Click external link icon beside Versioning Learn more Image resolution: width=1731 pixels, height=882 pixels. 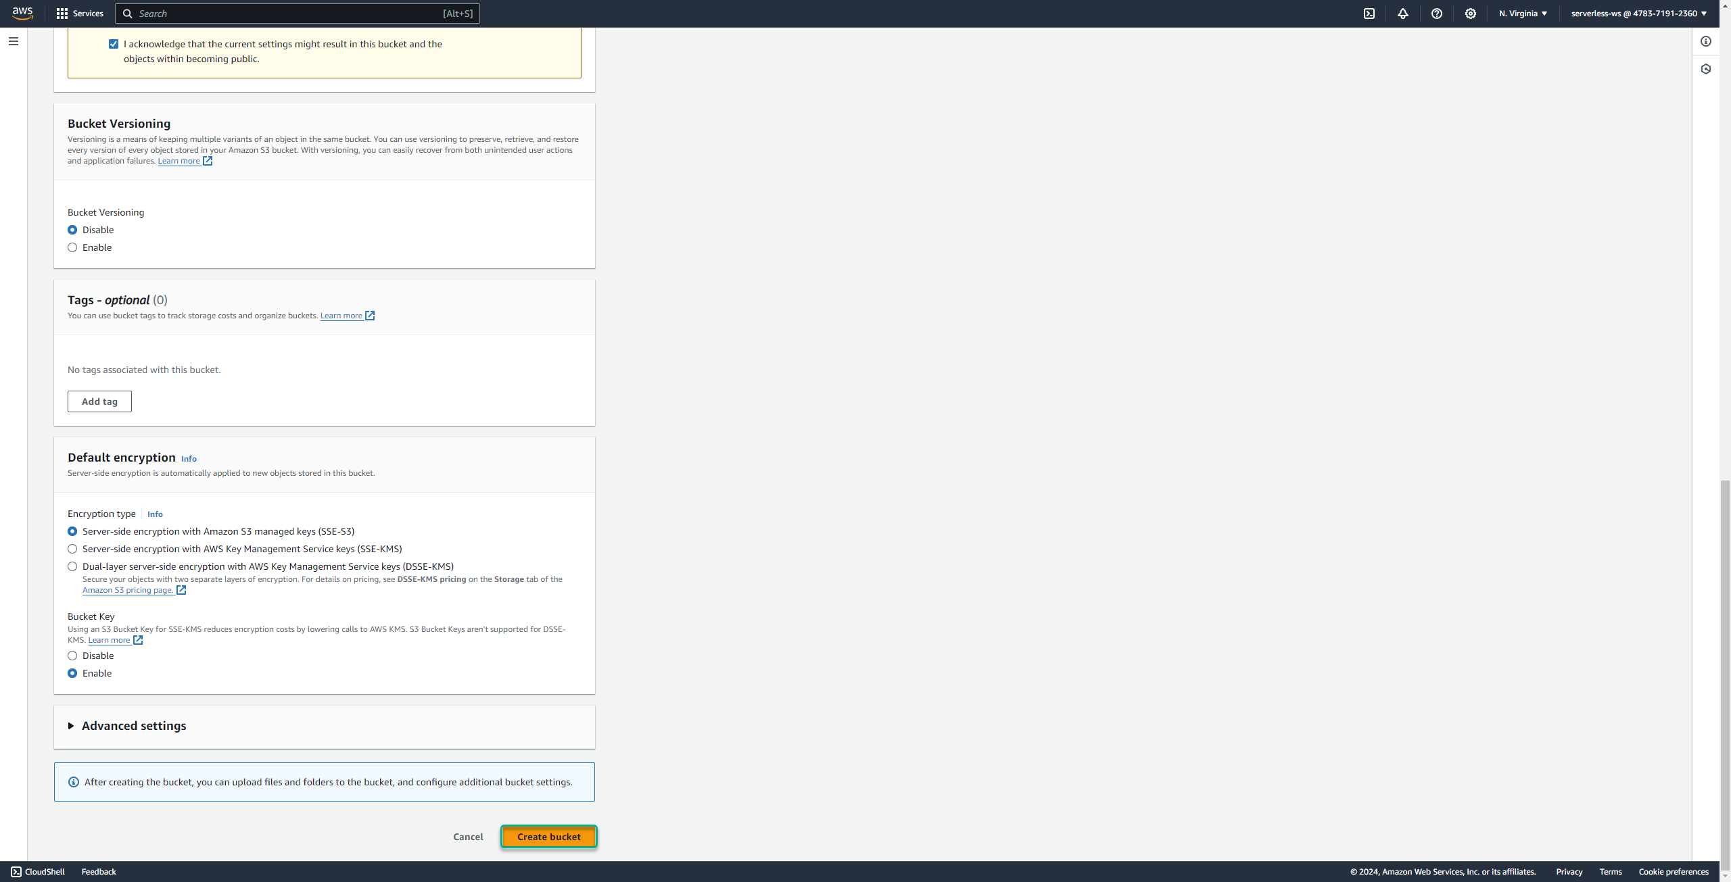(x=208, y=161)
